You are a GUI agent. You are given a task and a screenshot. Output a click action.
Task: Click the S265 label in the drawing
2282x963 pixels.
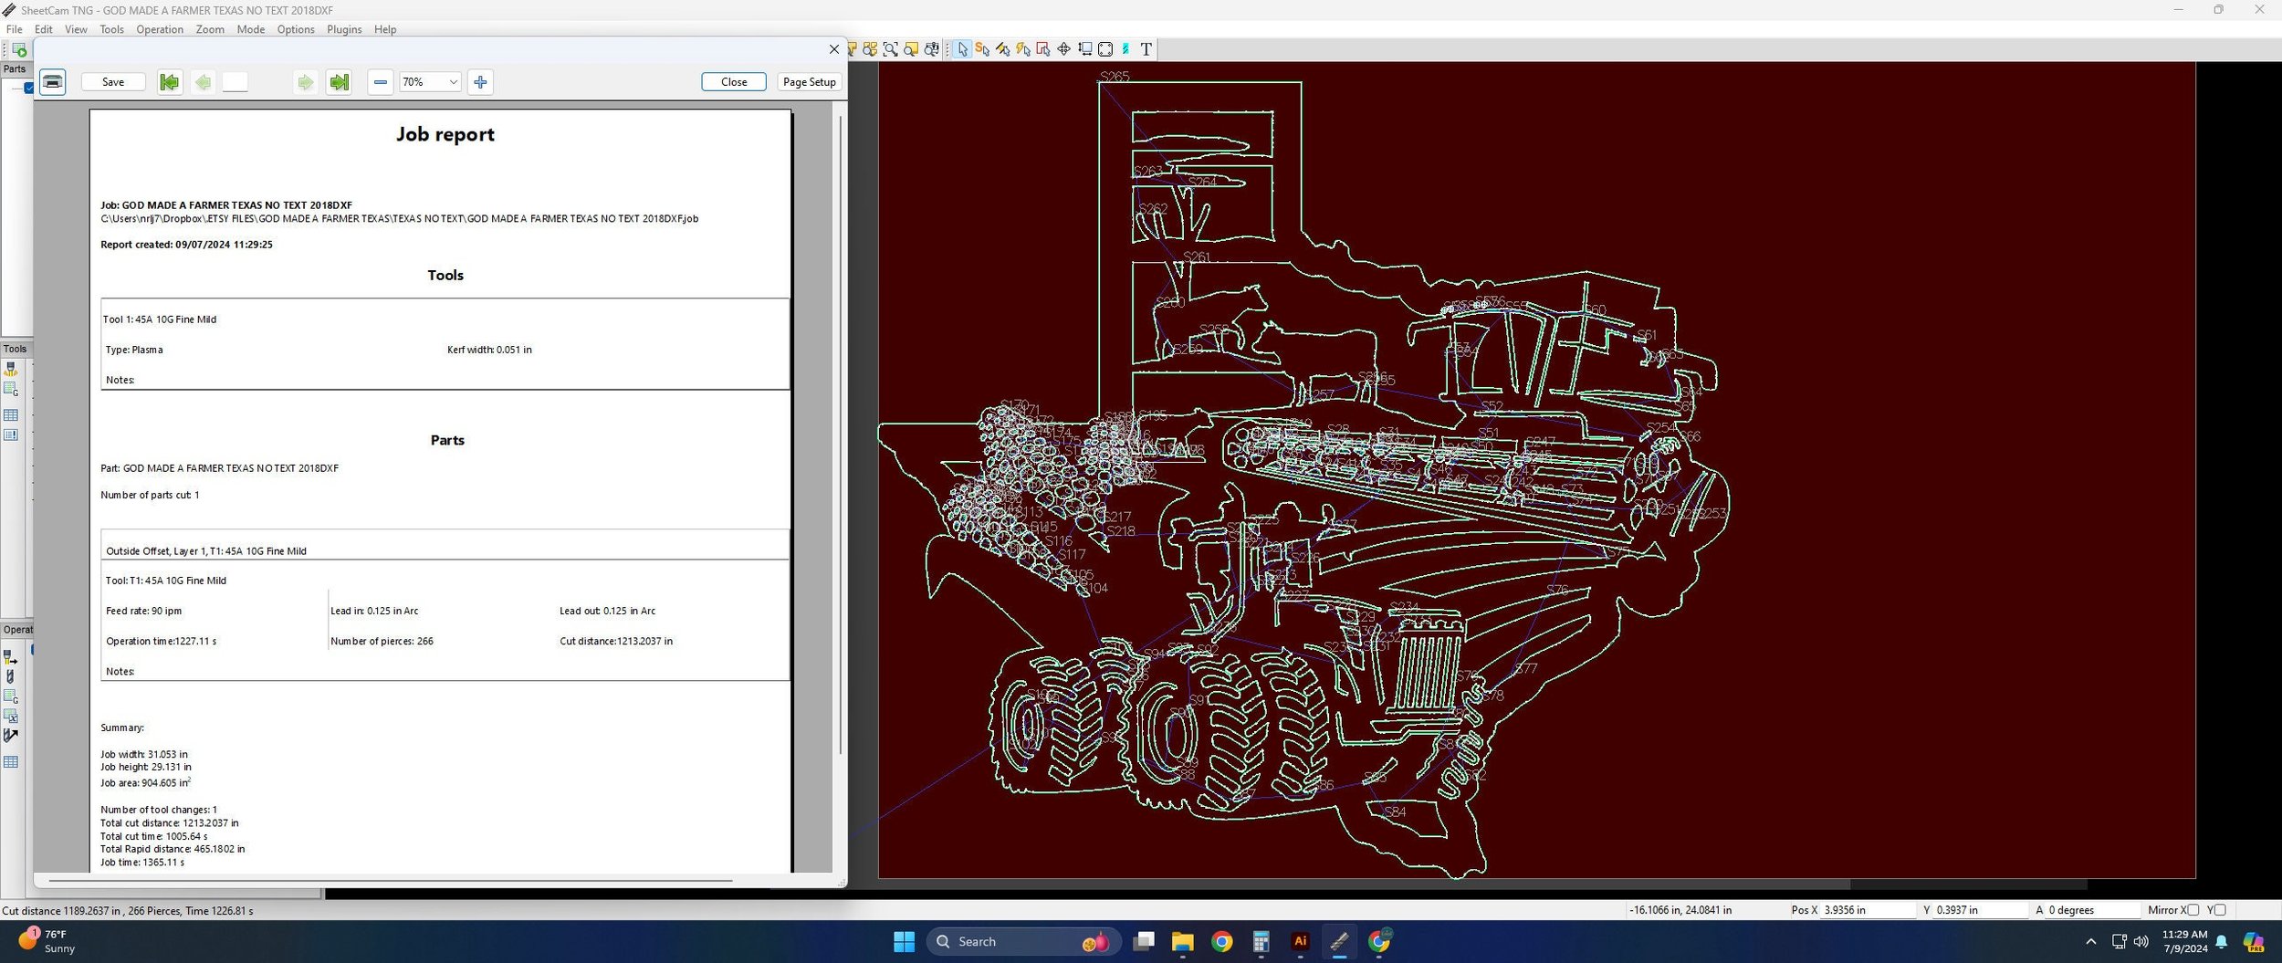coord(1115,77)
